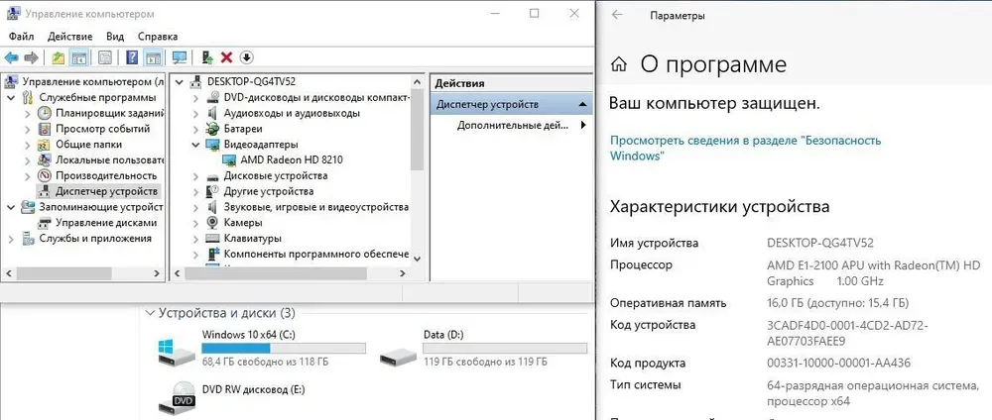The width and height of the screenshot is (992, 420).
Task: Click the Windows 10 x64 (C:) usage bar
Action: [283, 349]
